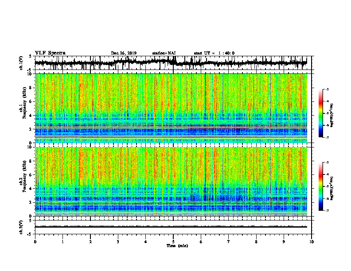Click the "8" tick on the time axis

pos(256,242)
